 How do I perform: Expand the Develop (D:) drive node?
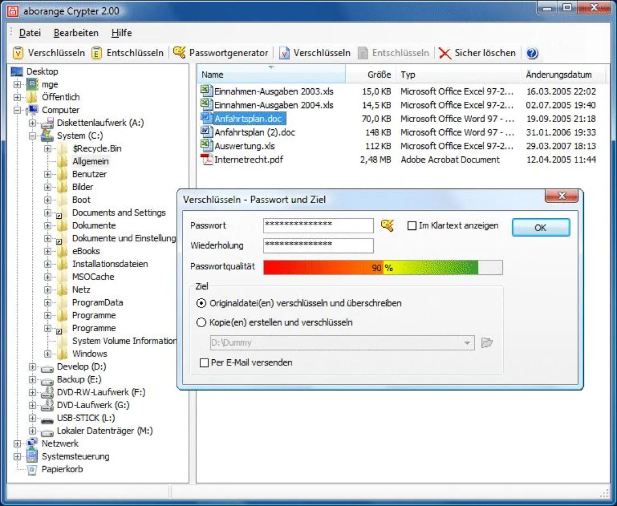(x=33, y=367)
